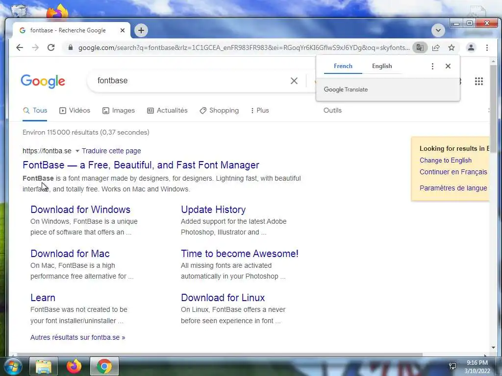Switch to Vidéos results
Viewport: 502px width, 376px height.
(x=75, y=111)
